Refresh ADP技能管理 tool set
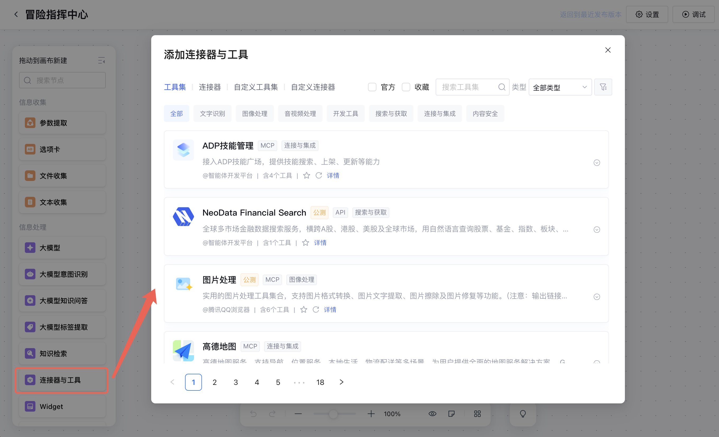Image resolution: width=719 pixels, height=437 pixels. point(319,175)
